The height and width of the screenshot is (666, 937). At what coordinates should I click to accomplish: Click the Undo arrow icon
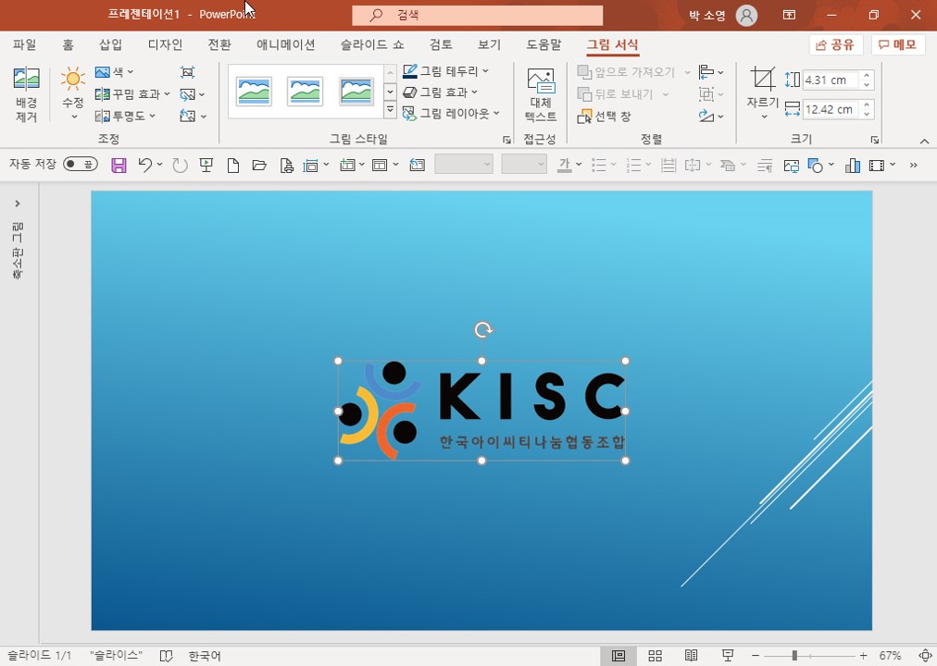click(145, 165)
